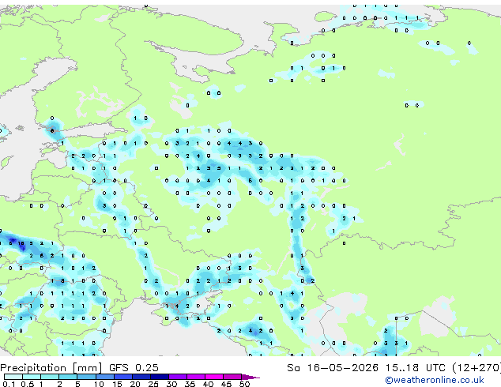Click the 35–40 mm legend color swatch

[196, 377]
